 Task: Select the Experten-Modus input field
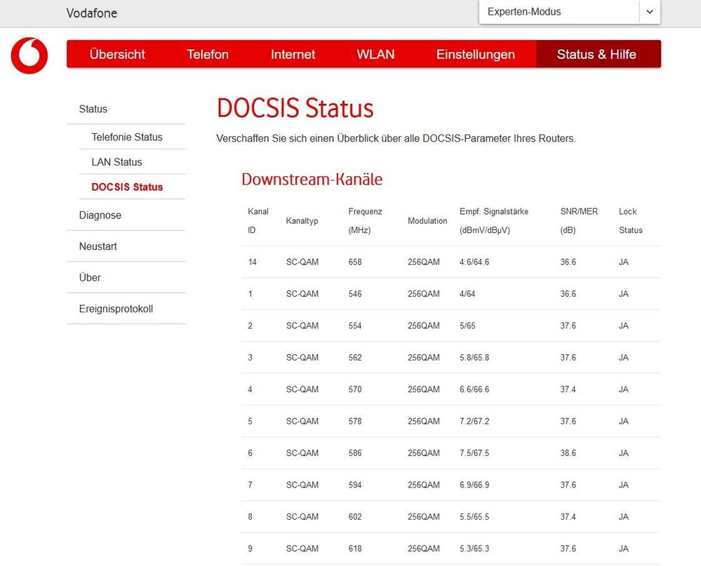pos(533,12)
